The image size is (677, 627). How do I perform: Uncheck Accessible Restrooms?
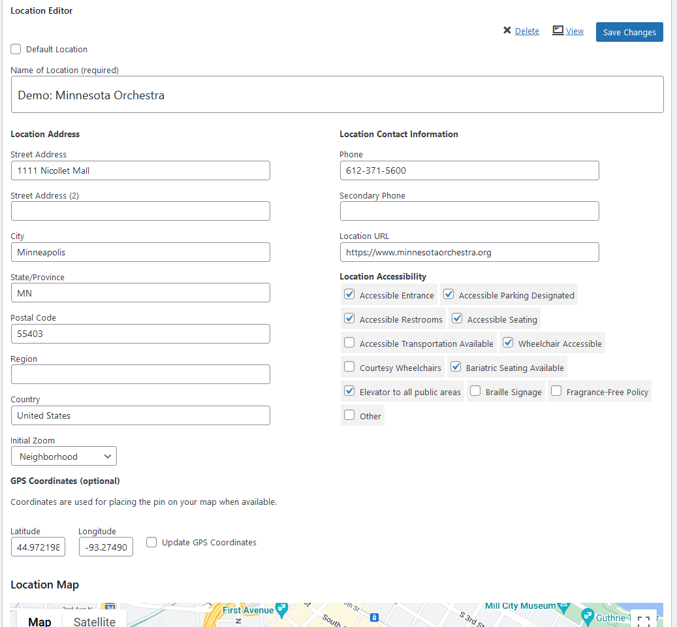click(349, 319)
